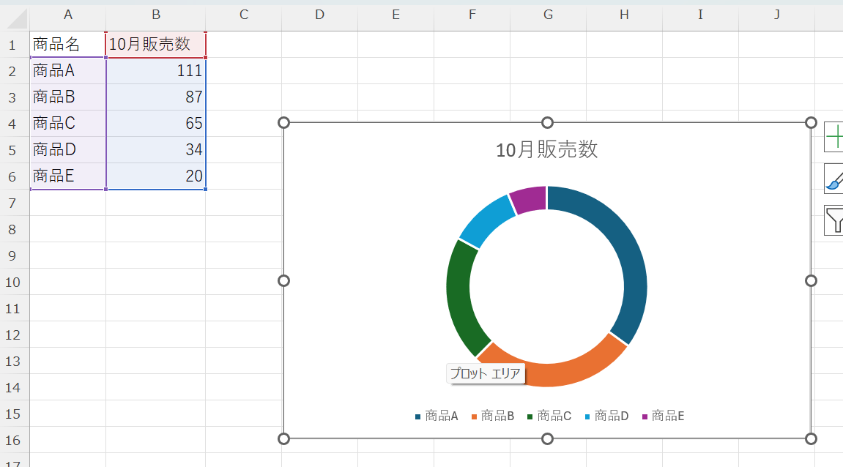Viewport: 843px width, 467px height.
Task: Click the chart's top-left resize handle
Action: (x=284, y=122)
